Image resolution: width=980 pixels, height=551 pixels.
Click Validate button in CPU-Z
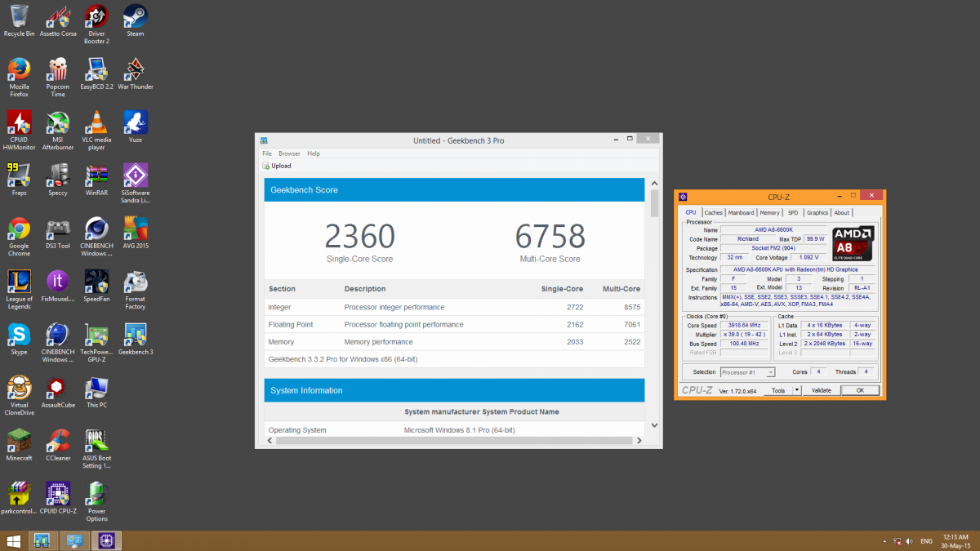coord(821,391)
